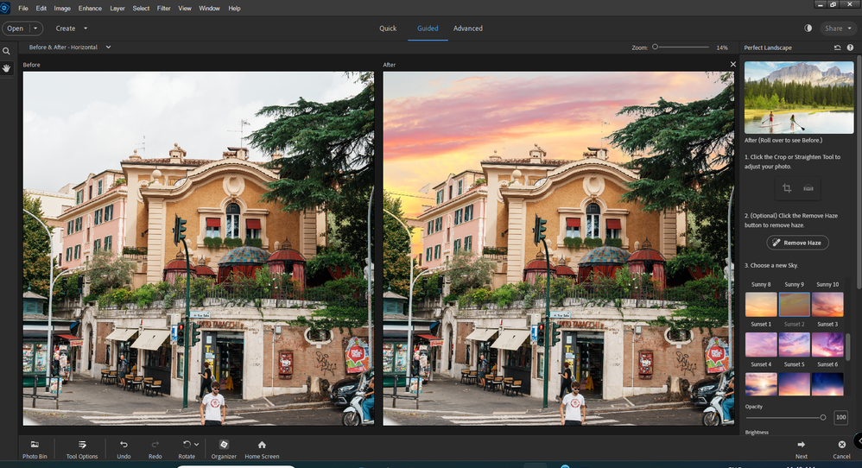Screen dimensions: 862x468
Task: Cancel the guided edit
Action: pyautogui.click(x=841, y=449)
